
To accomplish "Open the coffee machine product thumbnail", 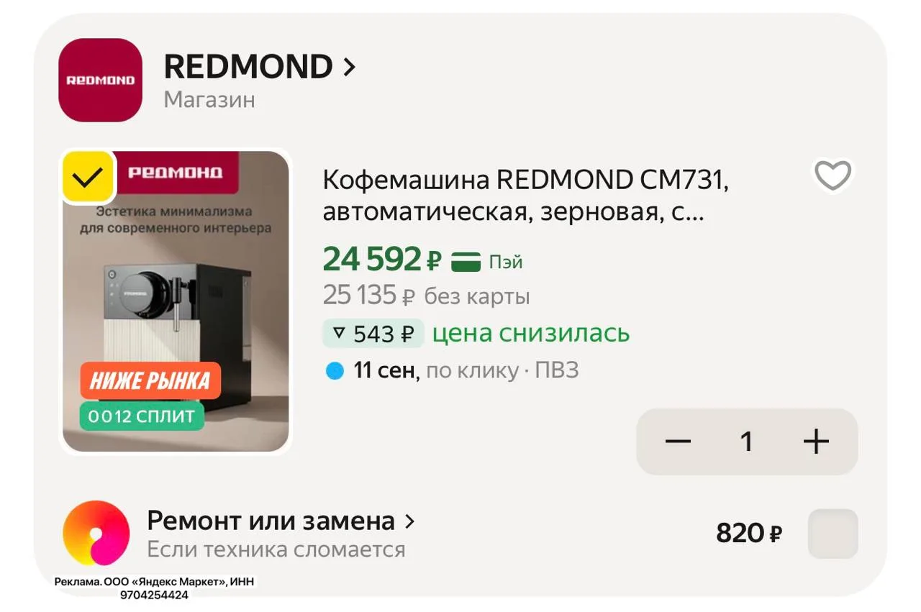I will pyautogui.click(x=176, y=301).
